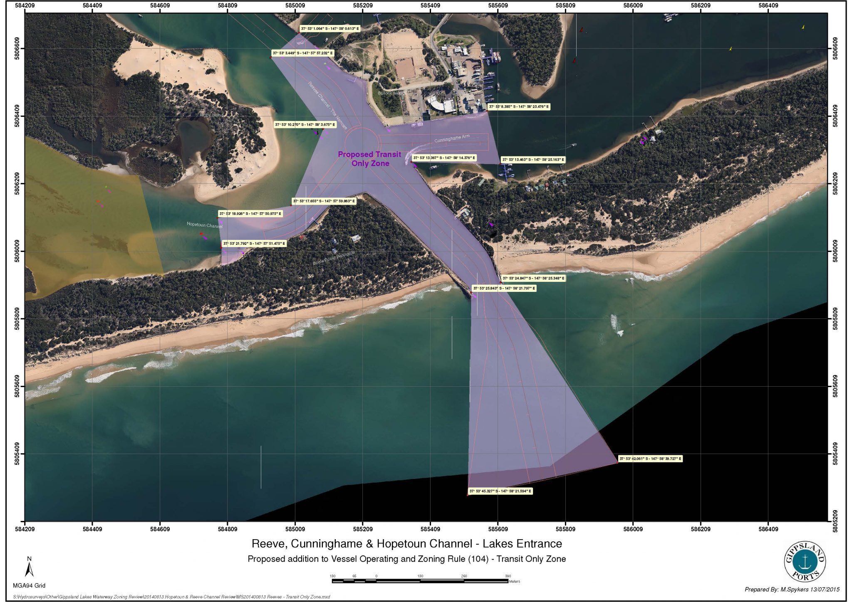
Task: Click the subtitle about Vessel Operating Rule (104)
Action: (x=407, y=559)
